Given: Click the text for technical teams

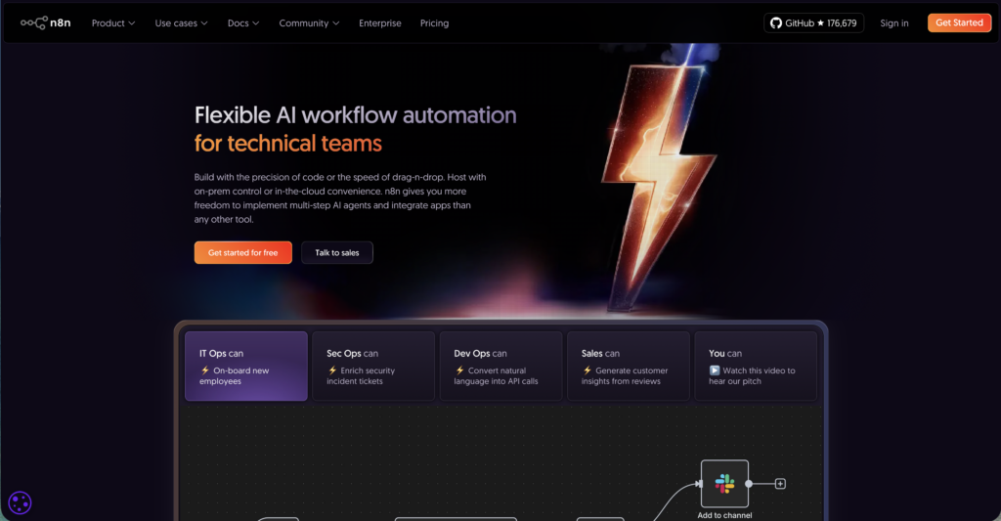Looking at the screenshot, I should click(288, 144).
